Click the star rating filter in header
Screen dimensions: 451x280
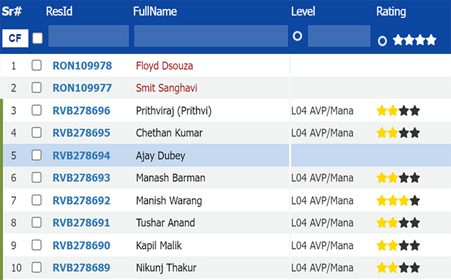click(414, 40)
